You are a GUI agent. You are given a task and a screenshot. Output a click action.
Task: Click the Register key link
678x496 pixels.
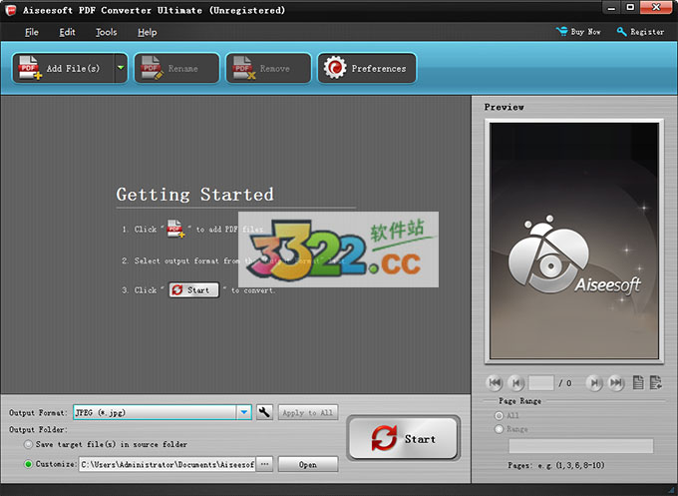(x=640, y=32)
